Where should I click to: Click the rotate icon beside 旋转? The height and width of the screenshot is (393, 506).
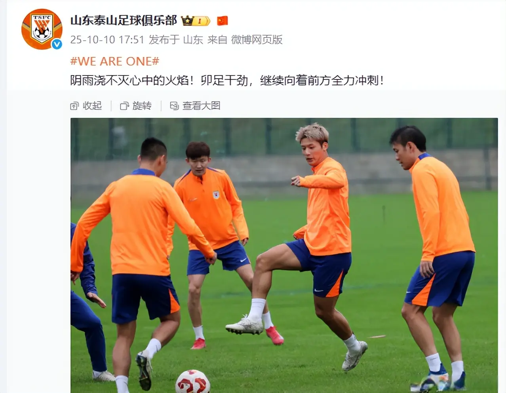coord(124,106)
